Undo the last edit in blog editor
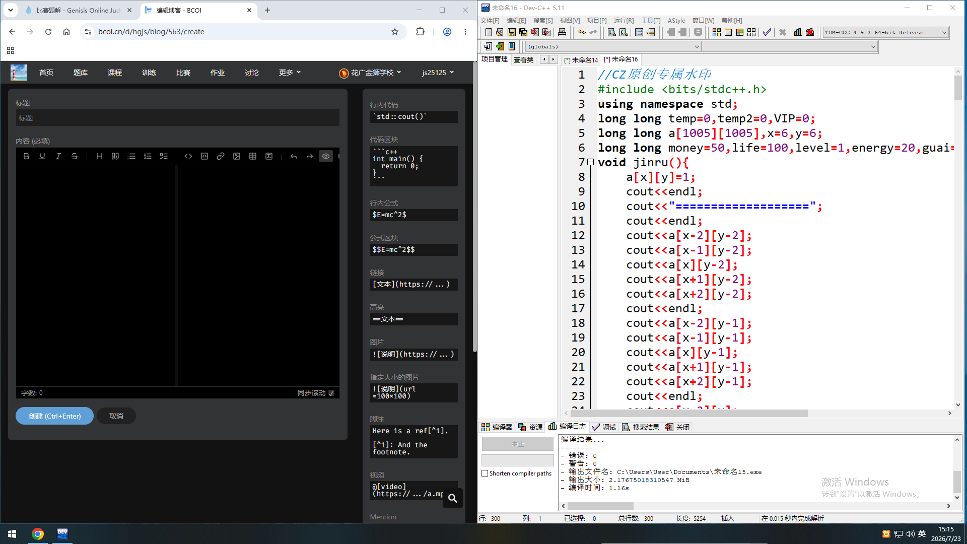The image size is (967, 544). tap(294, 156)
